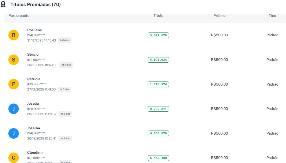286x163 pixels.
Task: Click the Tipo column header
Action: 272,16
